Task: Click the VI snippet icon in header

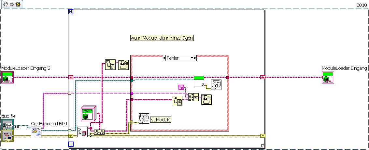Action: click(18, 4)
